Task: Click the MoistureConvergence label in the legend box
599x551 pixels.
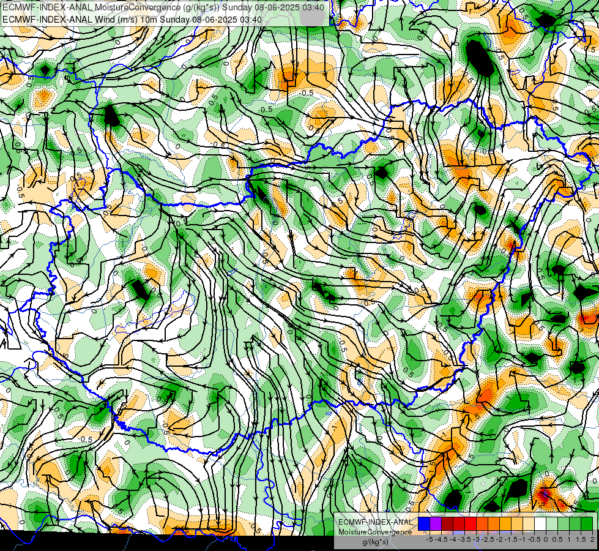Action: [x=375, y=532]
